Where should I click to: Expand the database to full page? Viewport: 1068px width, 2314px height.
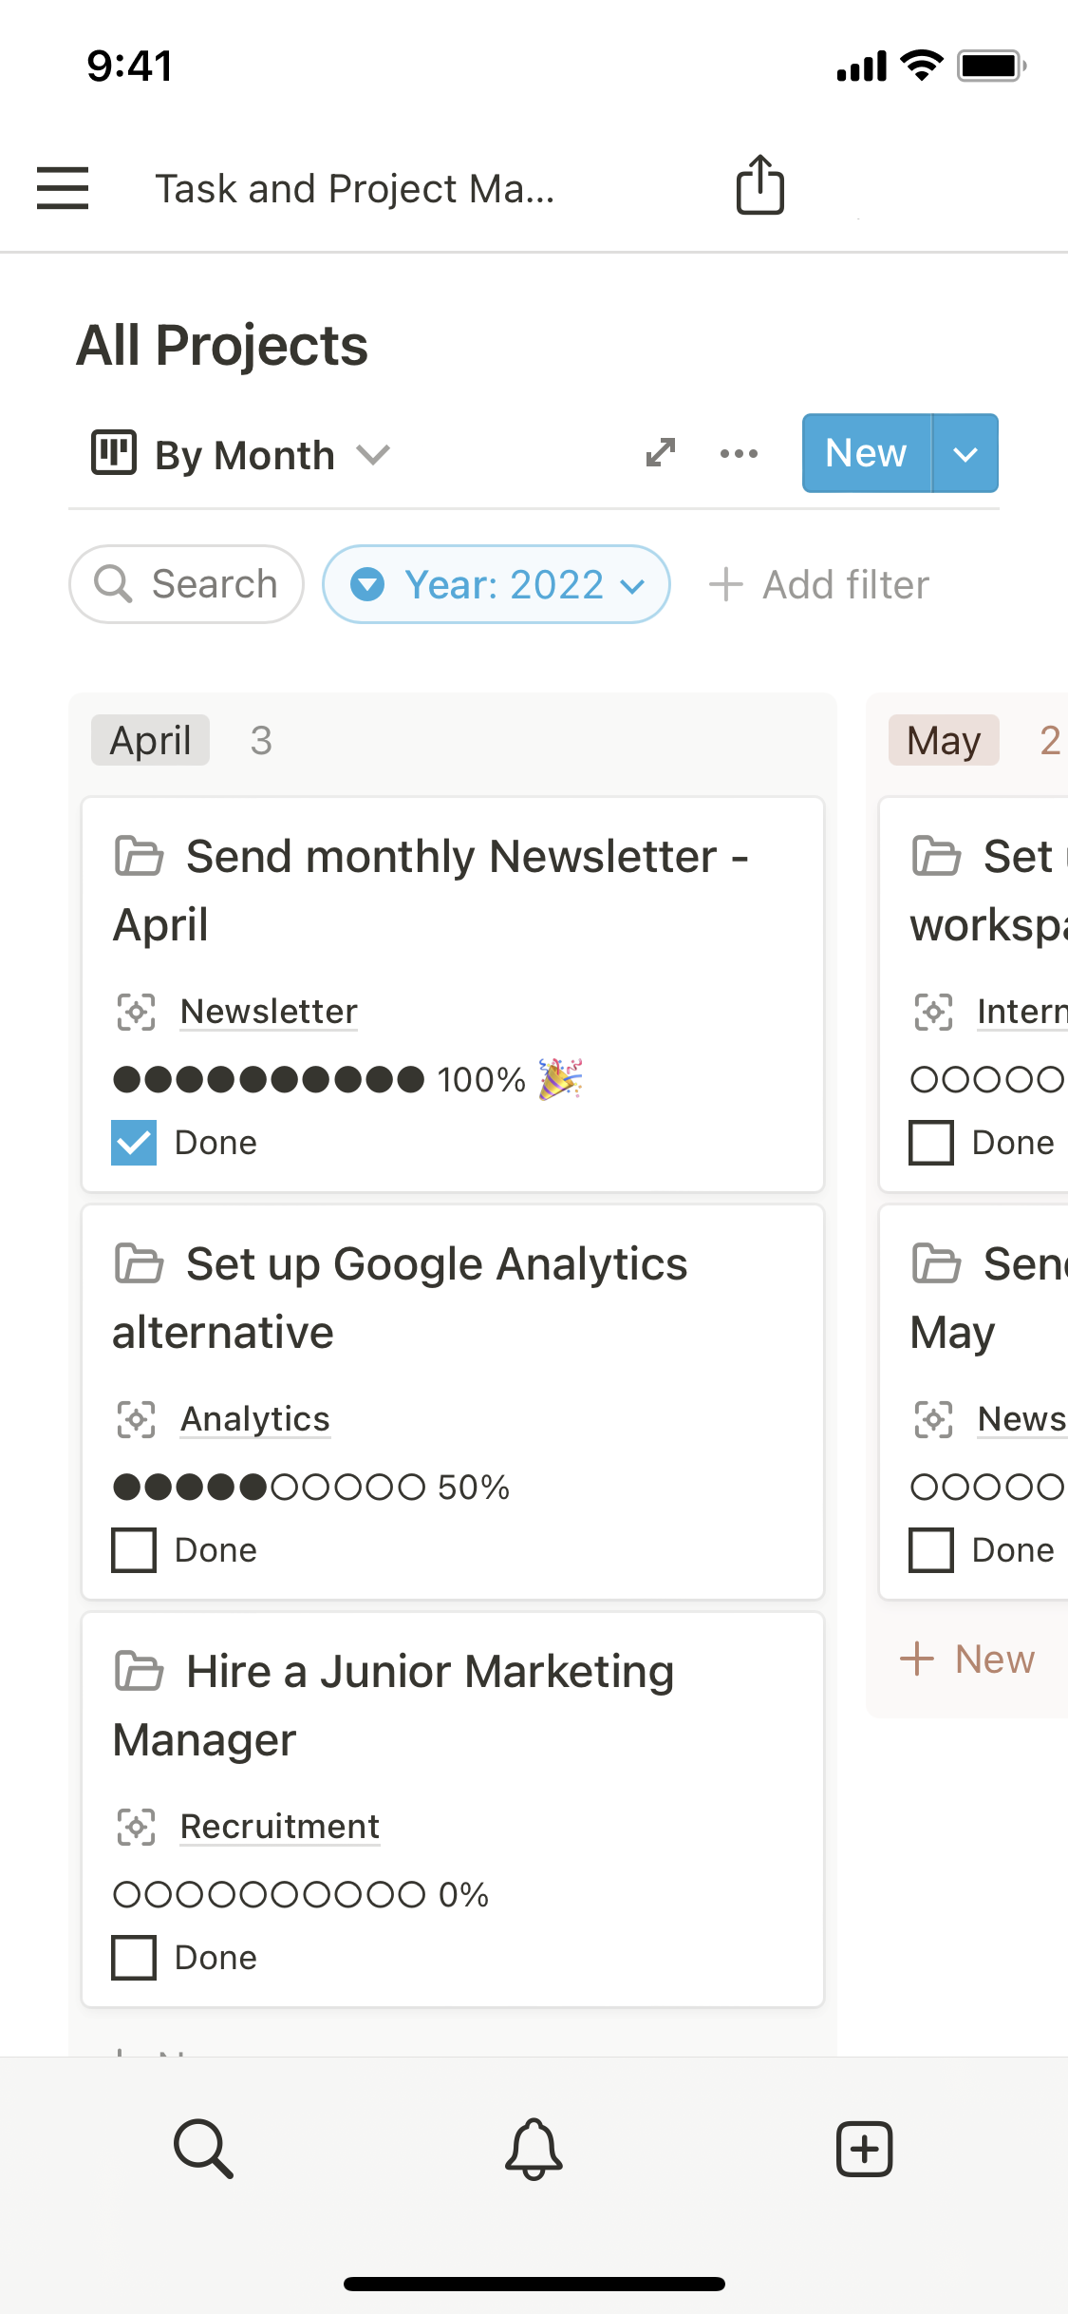tap(661, 453)
